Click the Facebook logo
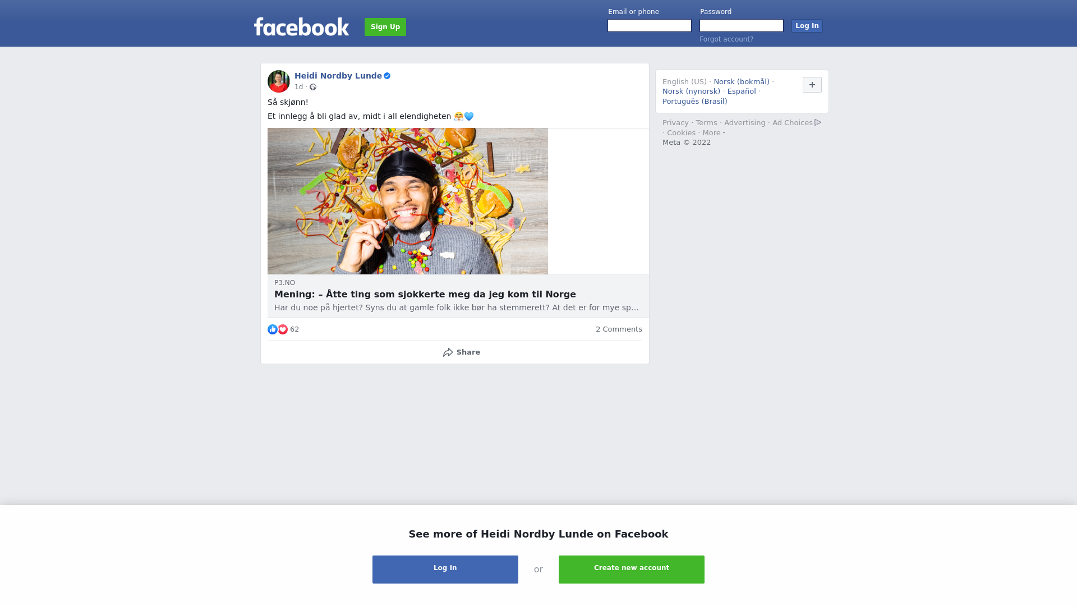This screenshot has height=606, width=1077. point(301,26)
